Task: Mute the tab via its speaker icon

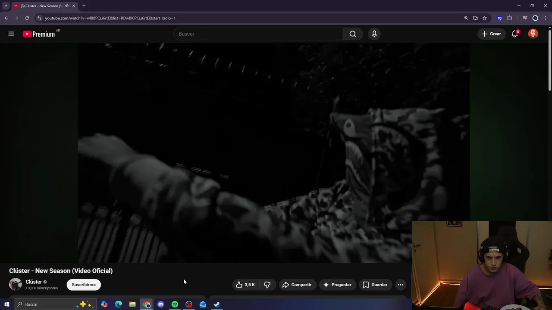Action: (66, 6)
